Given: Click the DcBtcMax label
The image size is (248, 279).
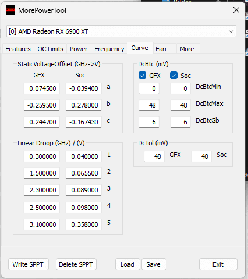Looking at the screenshot, I should pos(210,103).
